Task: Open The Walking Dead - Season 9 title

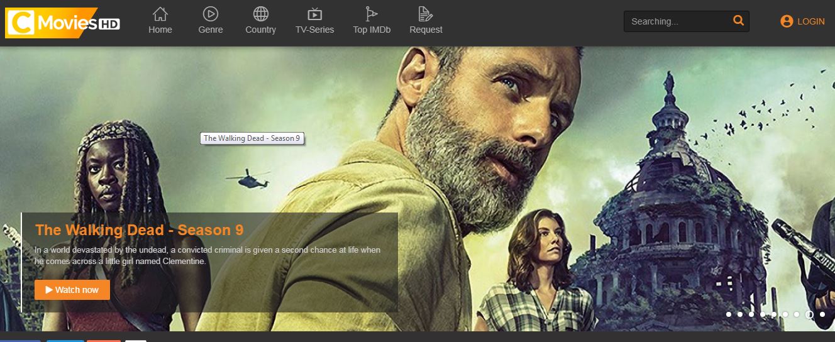Action: pyautogui.click(x=140, y=230)
